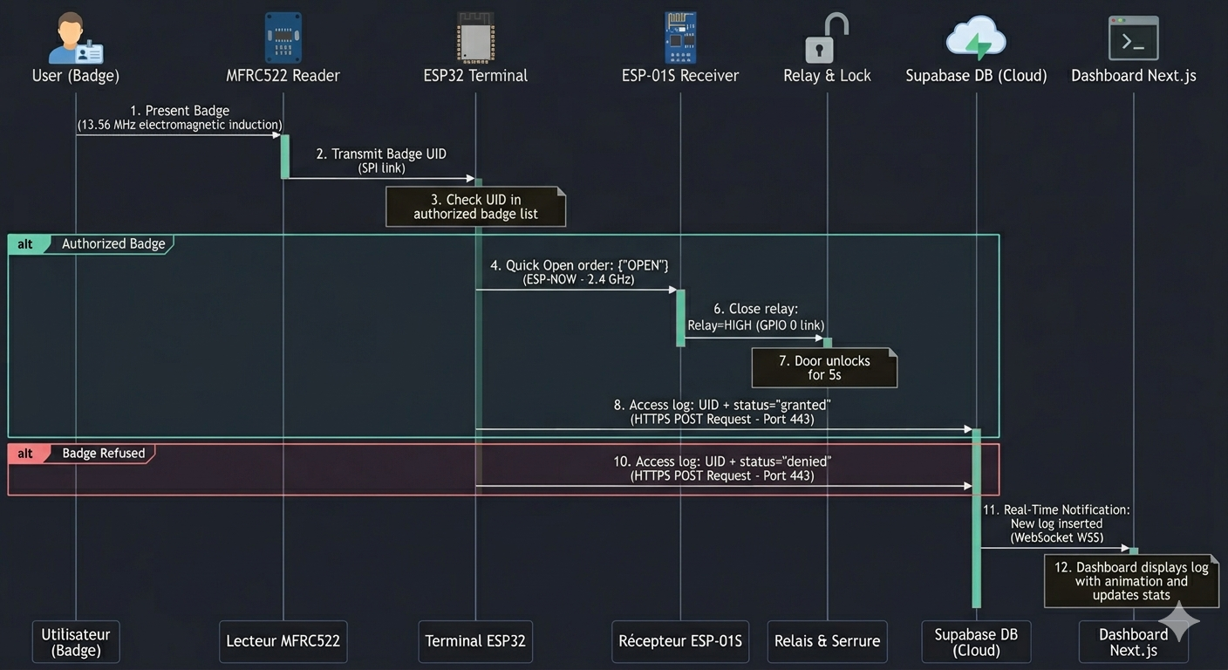1228x670 pixels.
Task: Click the ESP32 Terminal chip icon
Action: click(475, 38)
